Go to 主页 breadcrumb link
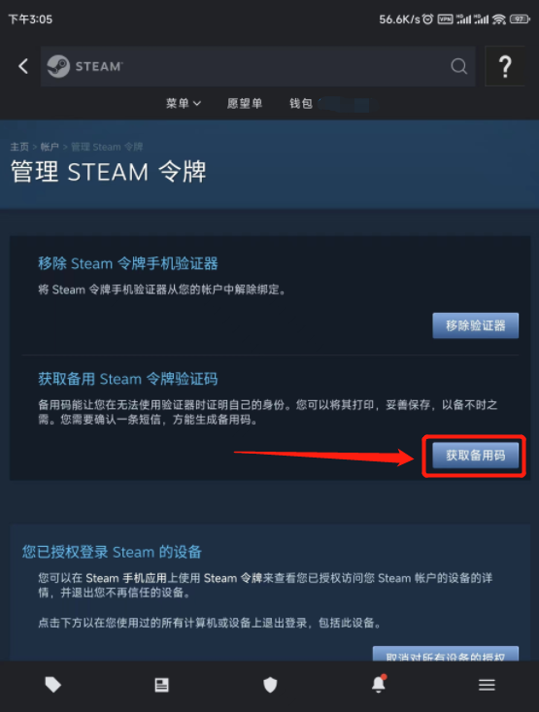This screenshot has width=539, height=712. tap(19, 147)
